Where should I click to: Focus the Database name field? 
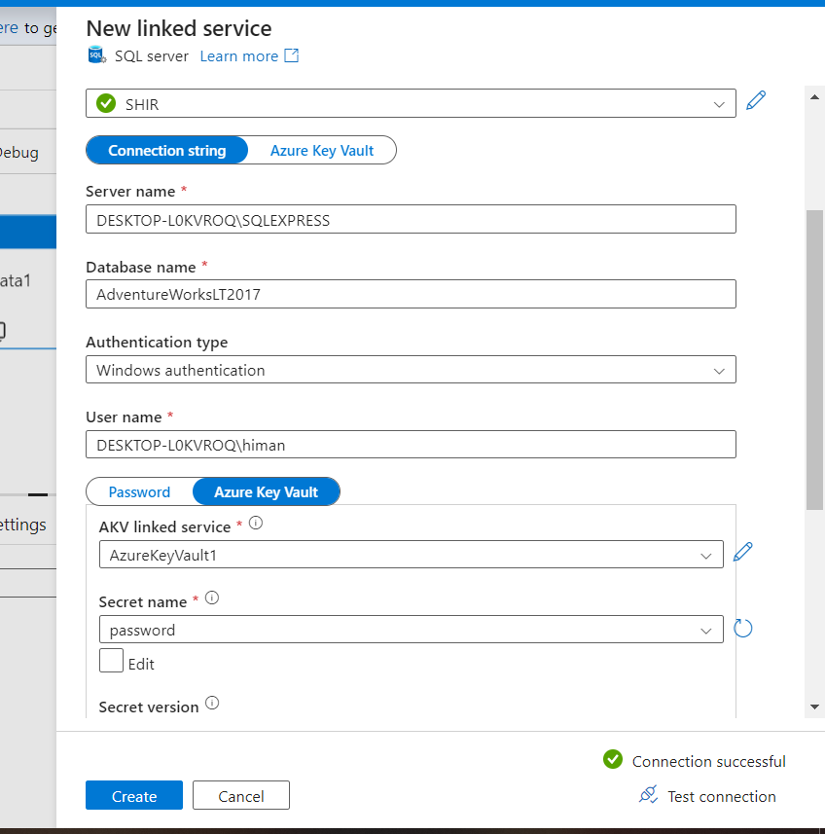click(411, 294)
